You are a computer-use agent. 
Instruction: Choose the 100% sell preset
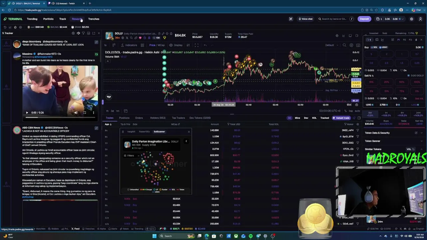click(417, 82)
